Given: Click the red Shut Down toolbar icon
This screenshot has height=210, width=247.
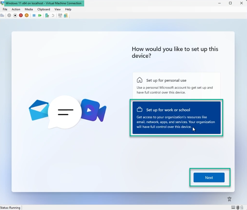Looking at the screenshot, I should pyautogui.click(x=21, y=15).
